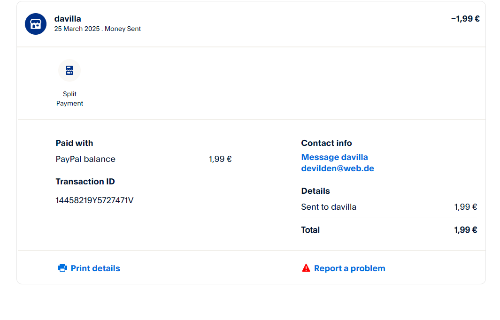This screenshot has height=320, width=500.
Task: Click the printer icon beside Print details
Action: pyautogui.click(x=62, y=268)
